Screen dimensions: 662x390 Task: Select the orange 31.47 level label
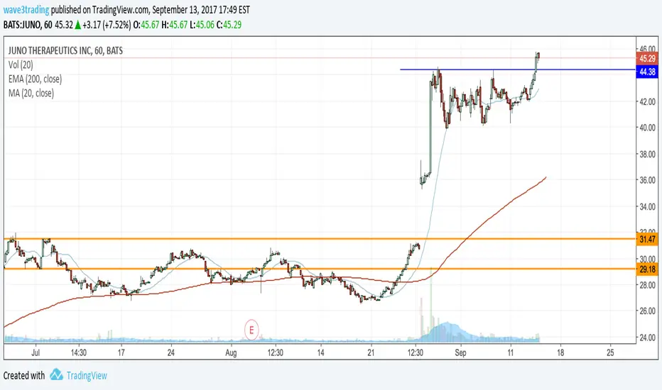click(x=647, y=240)
